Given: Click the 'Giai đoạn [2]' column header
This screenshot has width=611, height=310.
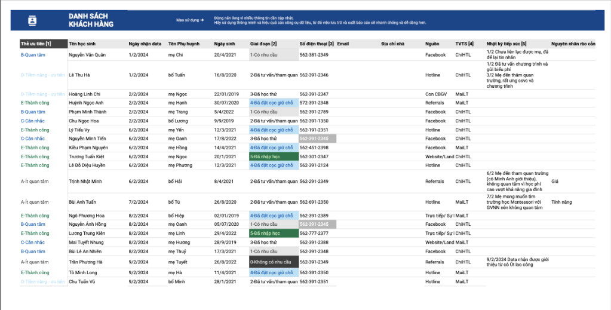Looking at the screenshot, I should click(263, 44).
